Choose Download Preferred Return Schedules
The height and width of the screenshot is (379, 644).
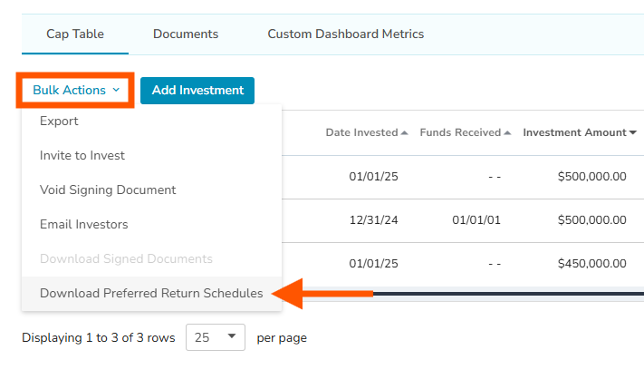point(151,294)
